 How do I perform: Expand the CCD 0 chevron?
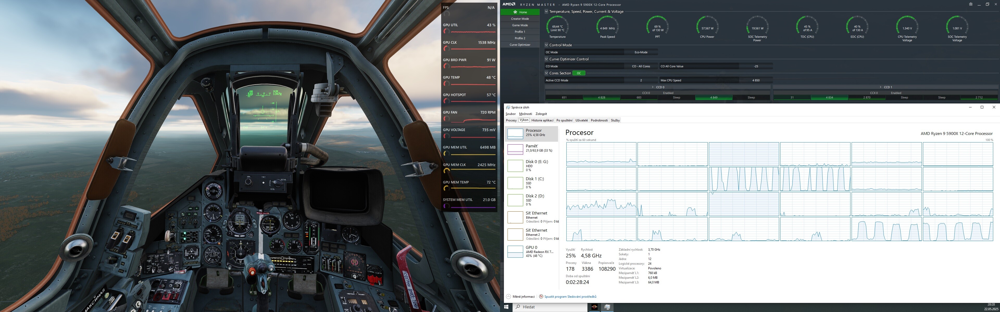coord(653,87)
